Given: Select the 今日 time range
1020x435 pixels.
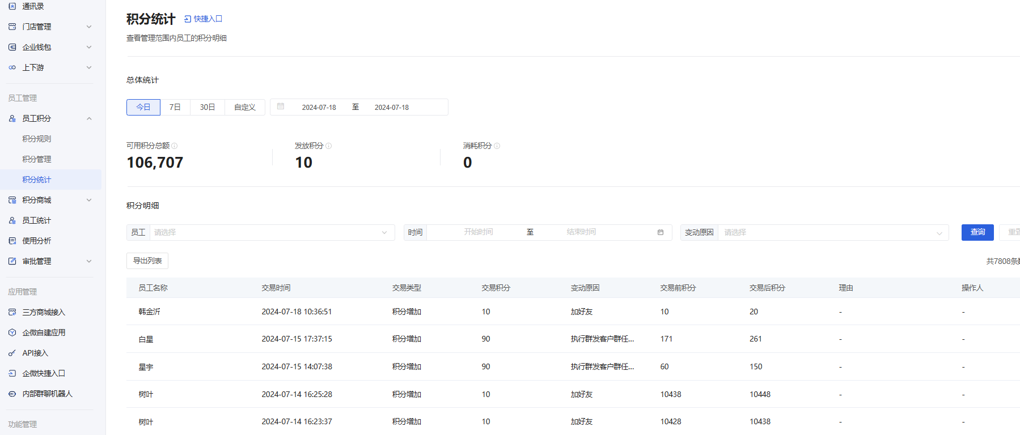Looking at the screenshot, I should (143, 107).
